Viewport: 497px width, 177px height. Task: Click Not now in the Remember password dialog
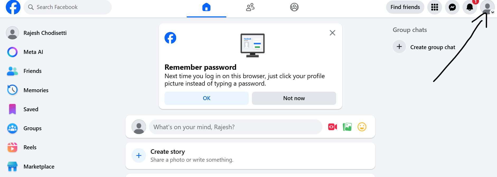294,98
